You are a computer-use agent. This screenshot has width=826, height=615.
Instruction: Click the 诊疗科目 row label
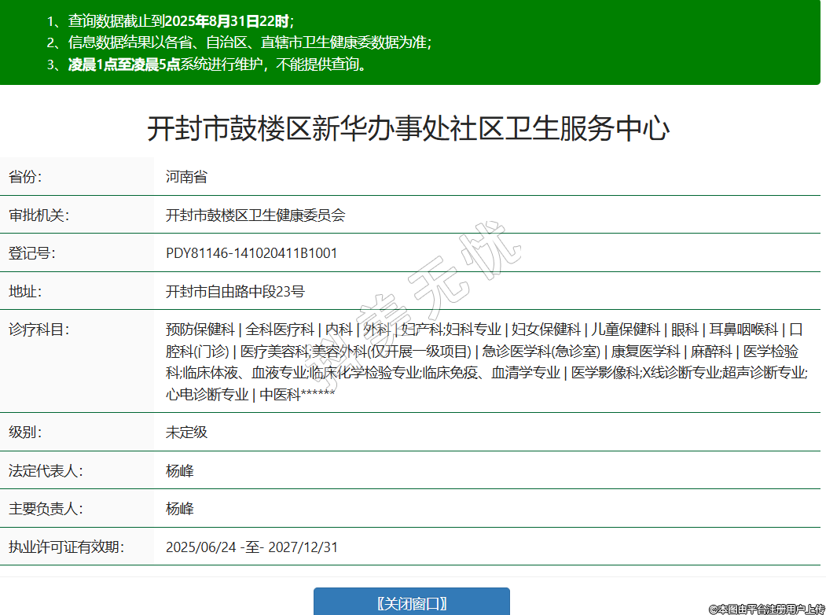(x=39, y=330)
